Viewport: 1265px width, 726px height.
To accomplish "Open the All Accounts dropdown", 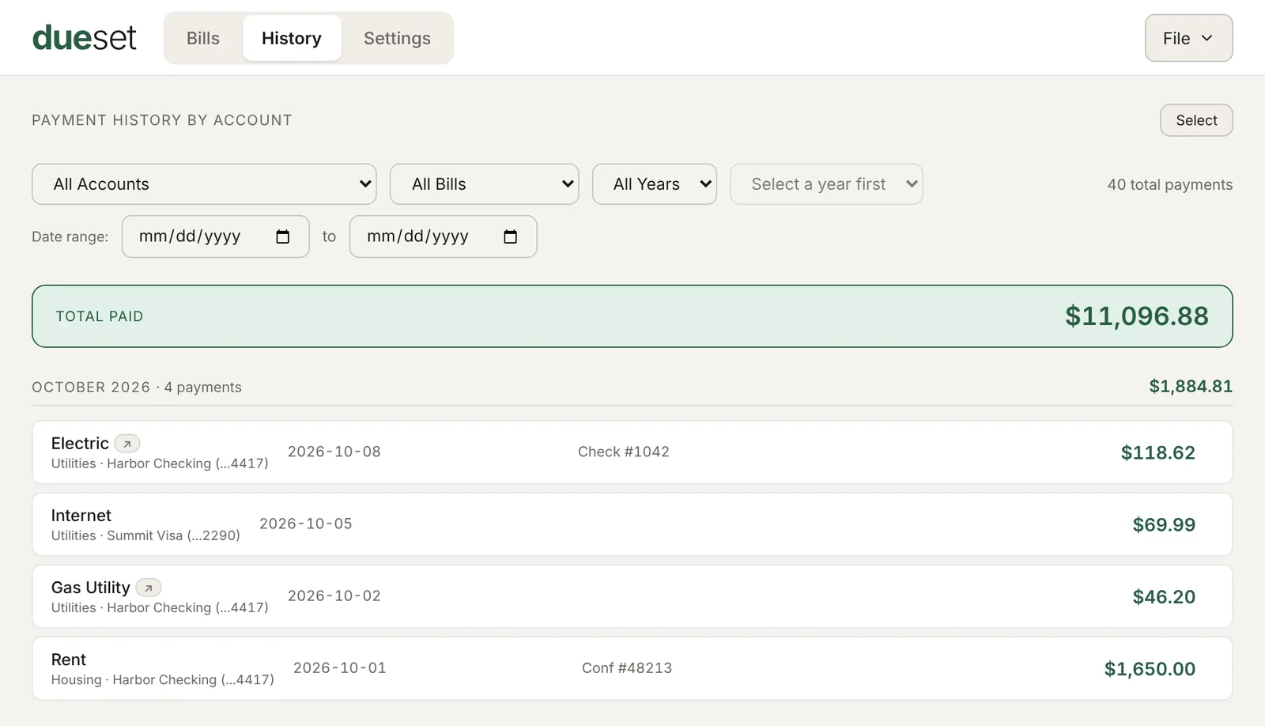I will [204, 184].
